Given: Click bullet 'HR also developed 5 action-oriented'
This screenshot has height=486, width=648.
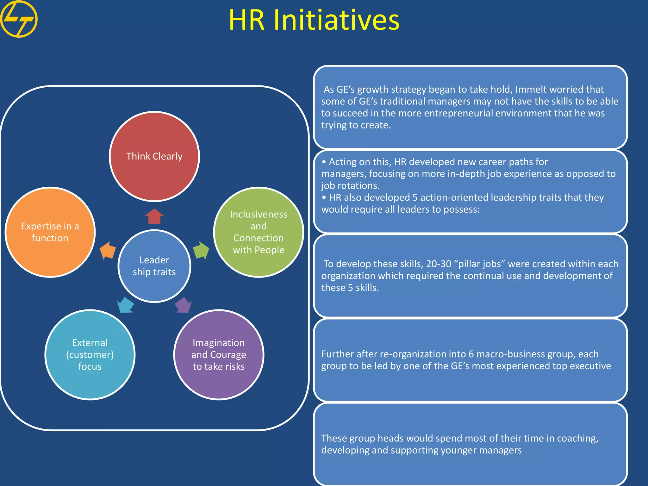Looking at the screenshot, I should (x=463, y=203).
